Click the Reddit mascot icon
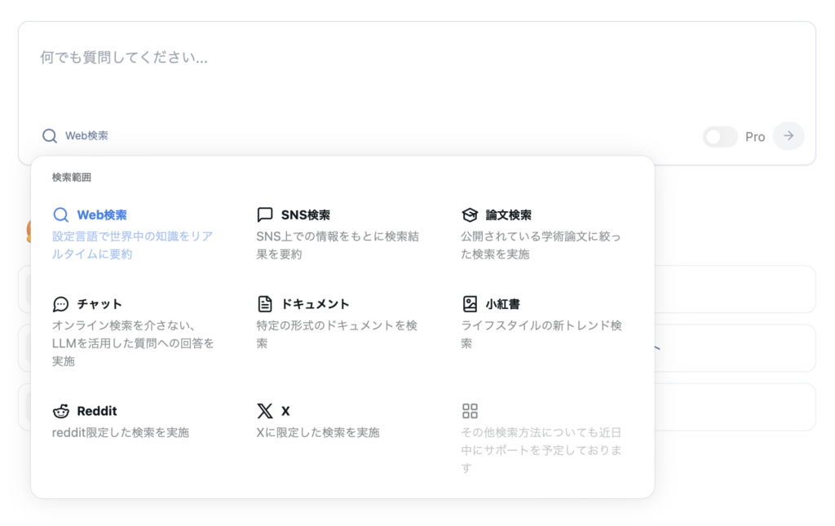835x526 pixels. [x=60, y=411]
